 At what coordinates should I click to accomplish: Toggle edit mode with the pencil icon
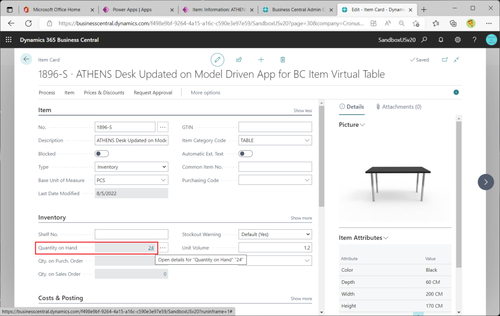(x=217, y=59)
